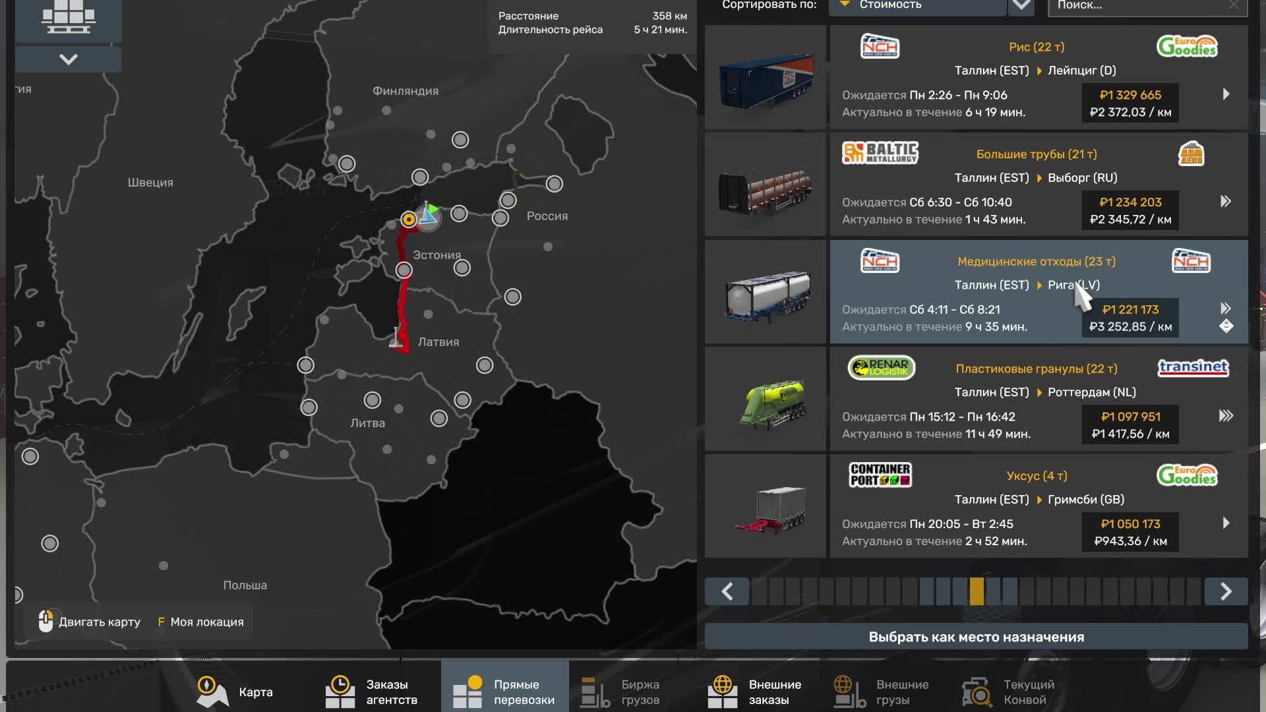Toggle the sort order arrow button
1266x712 pixels.
1021,5
